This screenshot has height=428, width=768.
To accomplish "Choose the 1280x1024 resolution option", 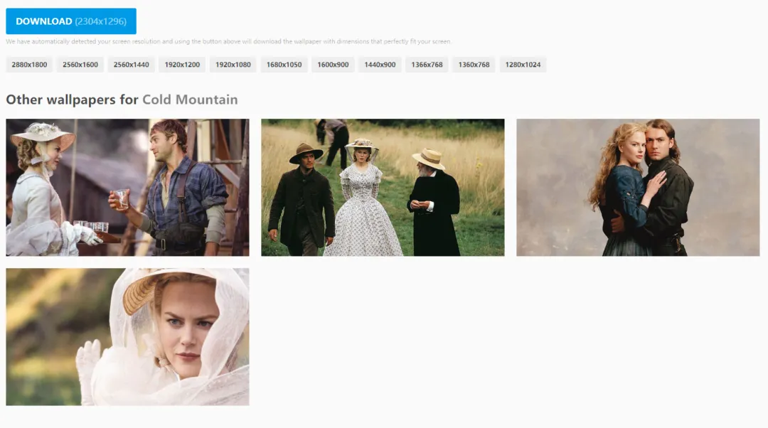I will pyautogui.click(x=523, y=65).
